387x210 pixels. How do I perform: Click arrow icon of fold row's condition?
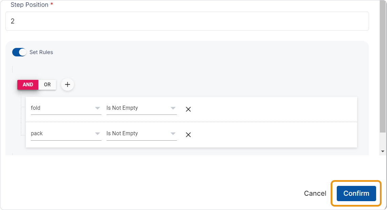[x=173, y=108]
